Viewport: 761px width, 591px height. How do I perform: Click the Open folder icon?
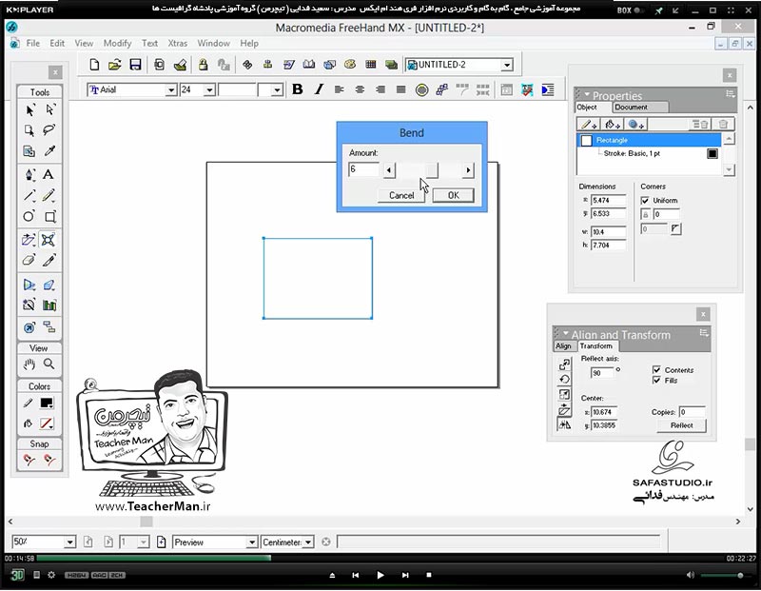click(x=114, y=65)
